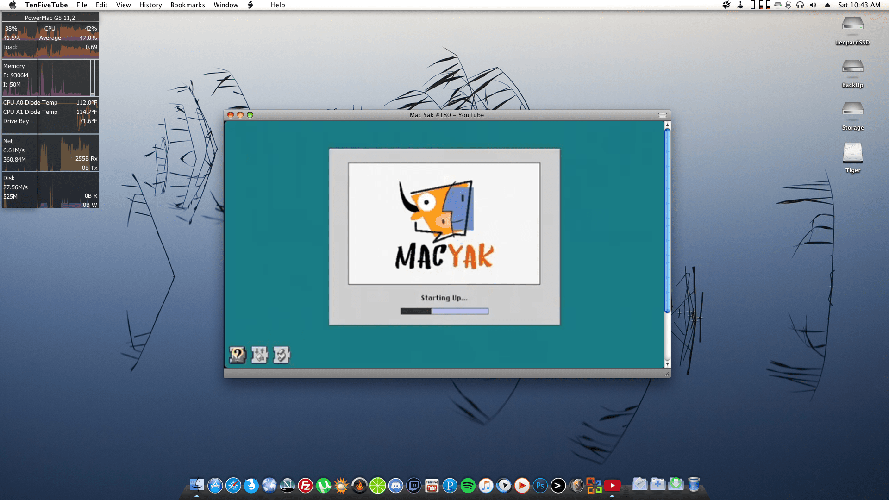
Task: Click the volume icon in the menu bar
Action: click(x=813, y=5)
